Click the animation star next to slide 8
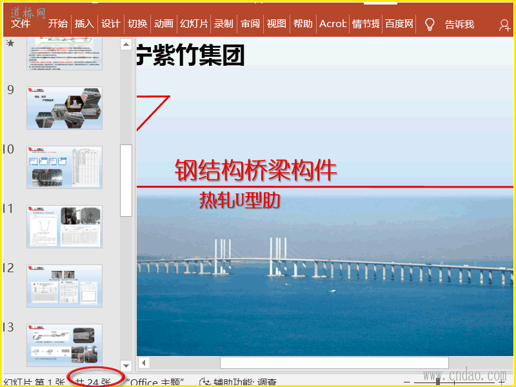 pos(10,43)
